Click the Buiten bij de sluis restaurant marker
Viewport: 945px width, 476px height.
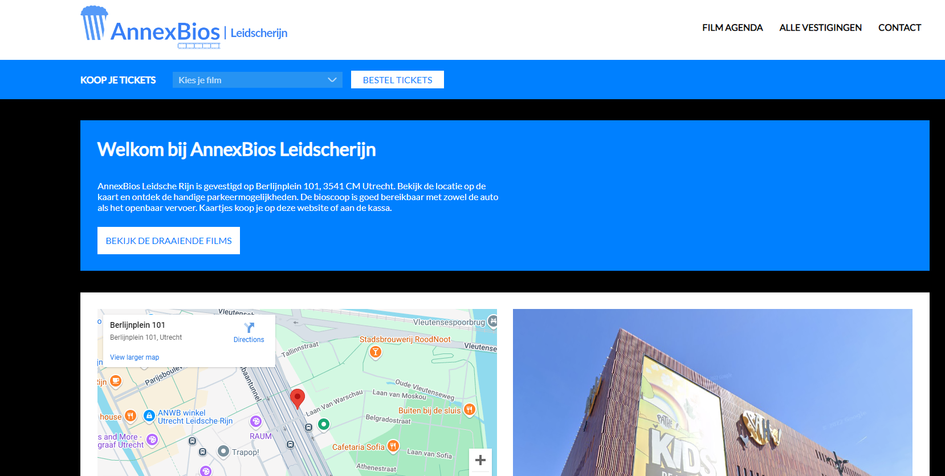469,410
